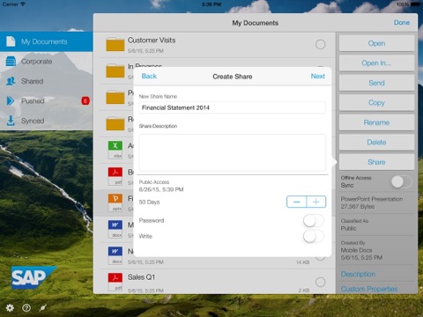Click the Send button

point(376,83)
